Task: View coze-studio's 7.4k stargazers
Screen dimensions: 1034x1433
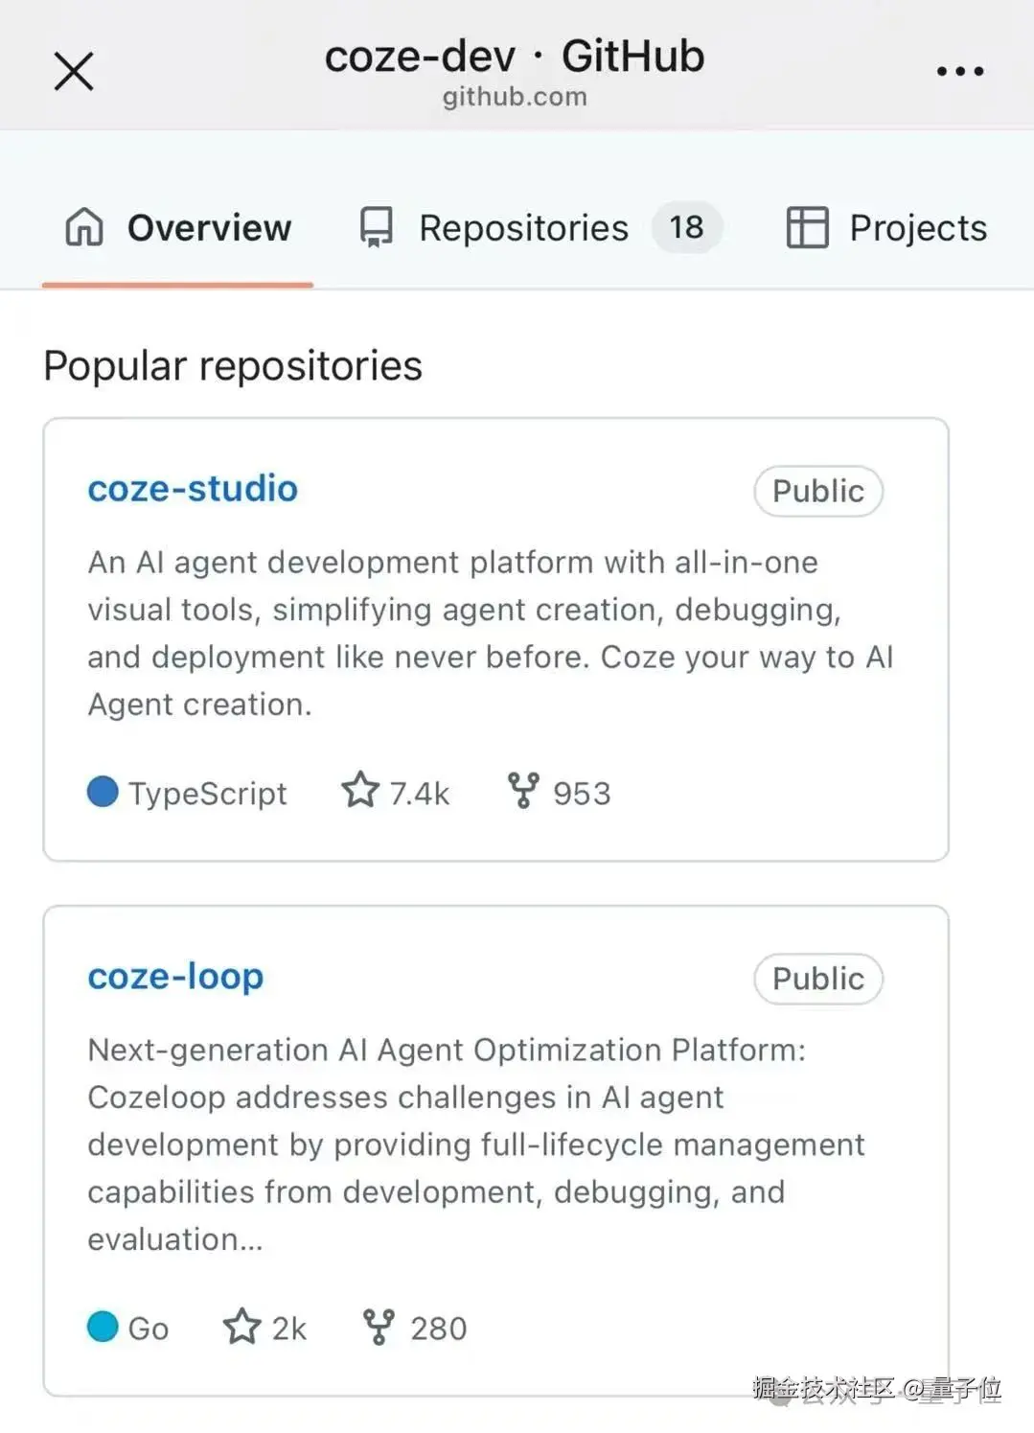Action: (x=419, y=794)
